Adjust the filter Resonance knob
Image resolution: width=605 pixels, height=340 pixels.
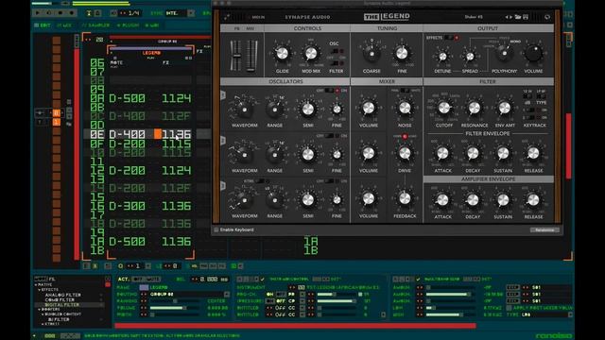pyautogui.click(x=475, y=109)
